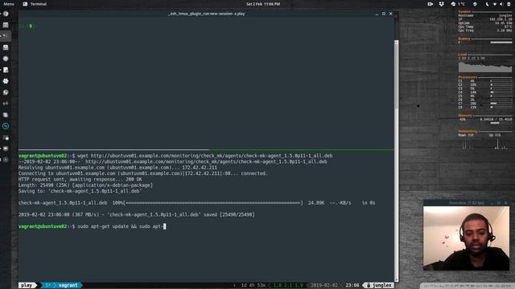Click the 'HTTP request sent' 200 OK line

click(x=80, y=179)
